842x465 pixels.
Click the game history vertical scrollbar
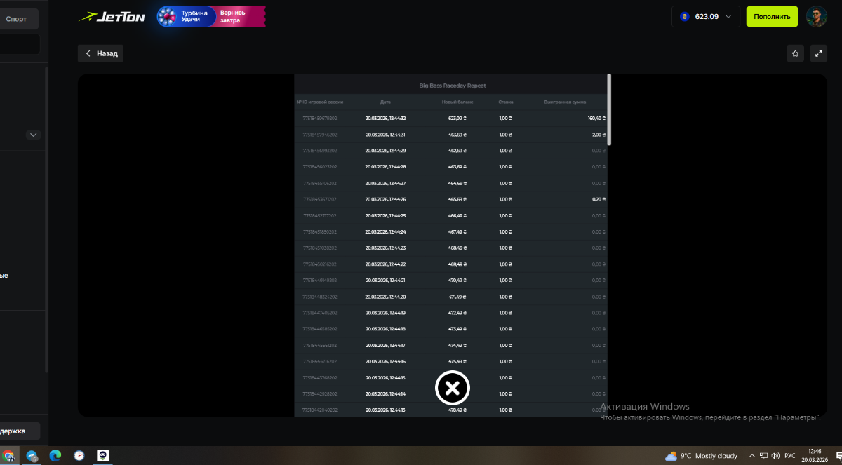[609, 110]
